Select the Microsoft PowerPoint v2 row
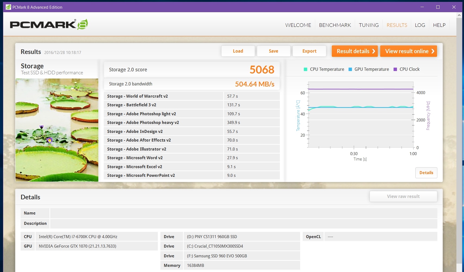This screenshot has height=272, width=464. point(192,175)
